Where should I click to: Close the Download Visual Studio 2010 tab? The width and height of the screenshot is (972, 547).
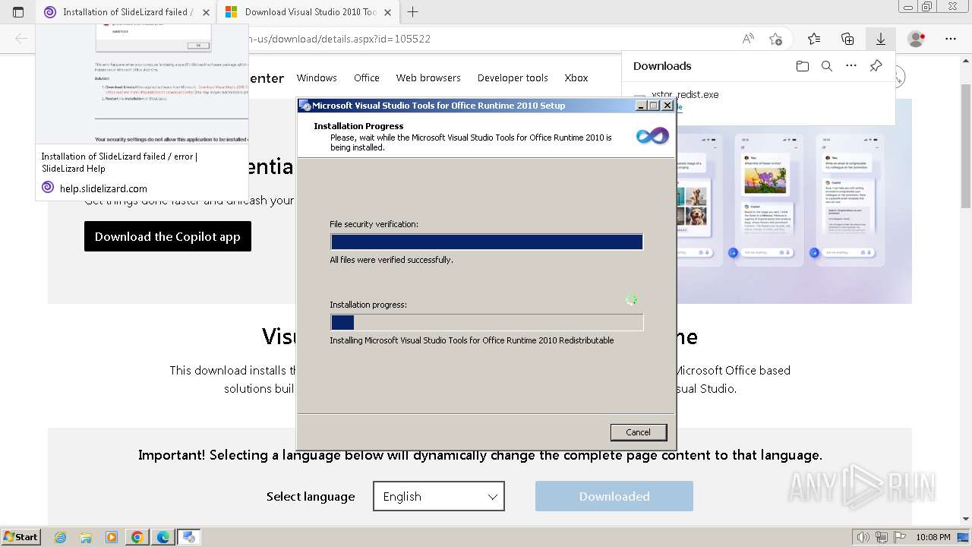(x=388, y=12)
